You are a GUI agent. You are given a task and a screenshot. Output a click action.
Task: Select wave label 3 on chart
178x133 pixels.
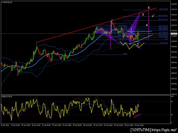pyautogui.click(x=143, y=15)
